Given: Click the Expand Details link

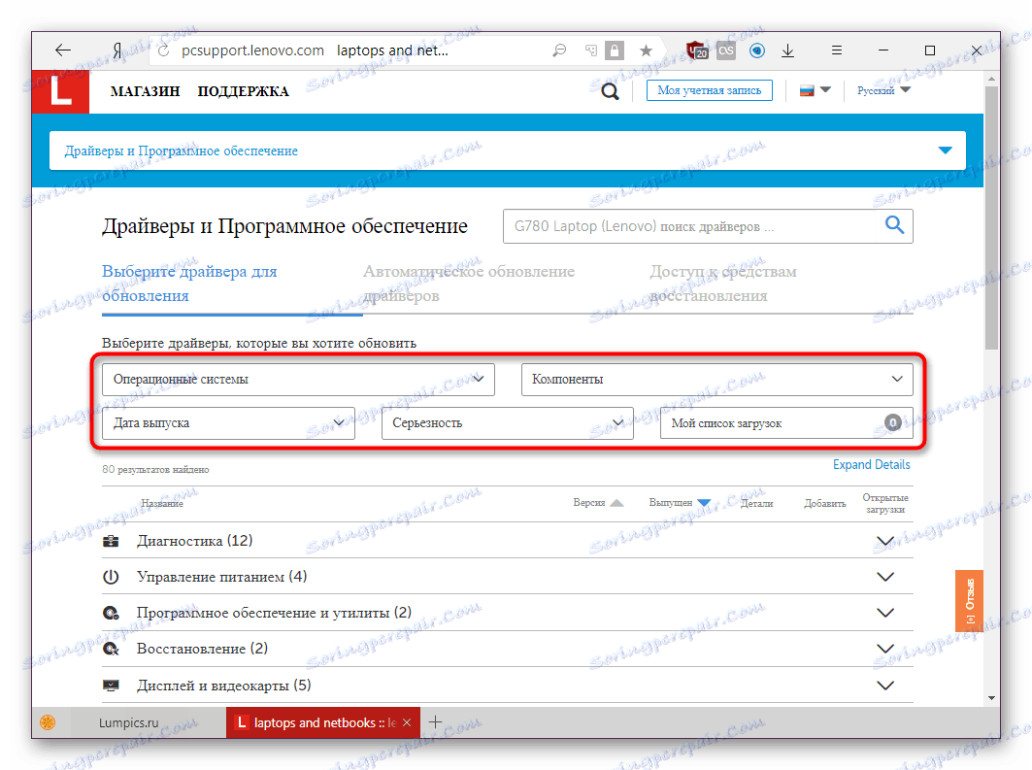Looking at the screenshot, I should point(872,465).
